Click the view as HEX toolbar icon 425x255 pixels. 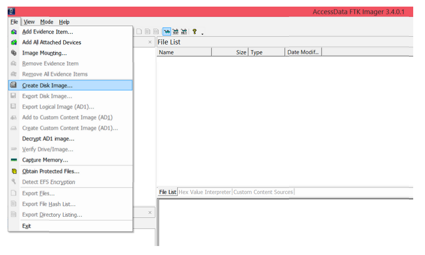click(x=184, y=32)
